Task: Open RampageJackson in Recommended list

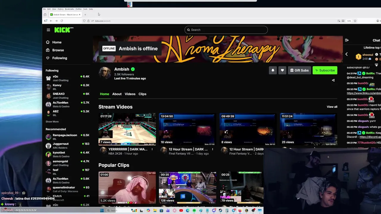Action: click(x=67, y=137)
